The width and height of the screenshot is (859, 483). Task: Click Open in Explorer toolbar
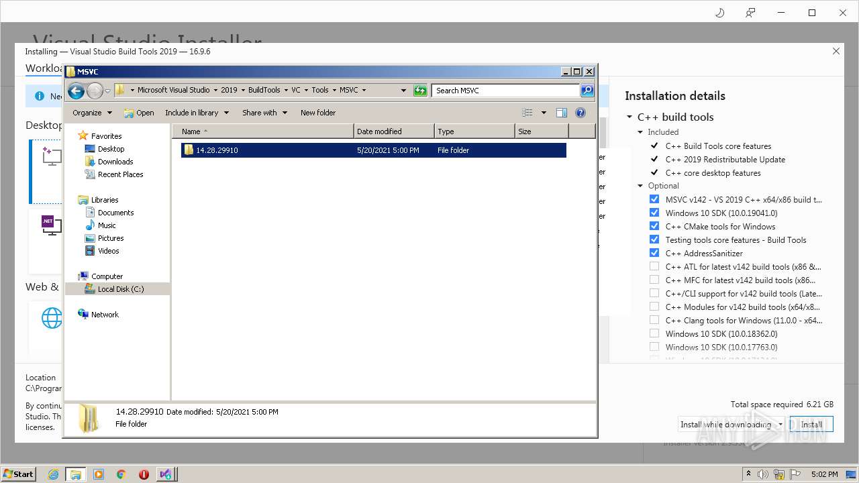pos(139,113)
